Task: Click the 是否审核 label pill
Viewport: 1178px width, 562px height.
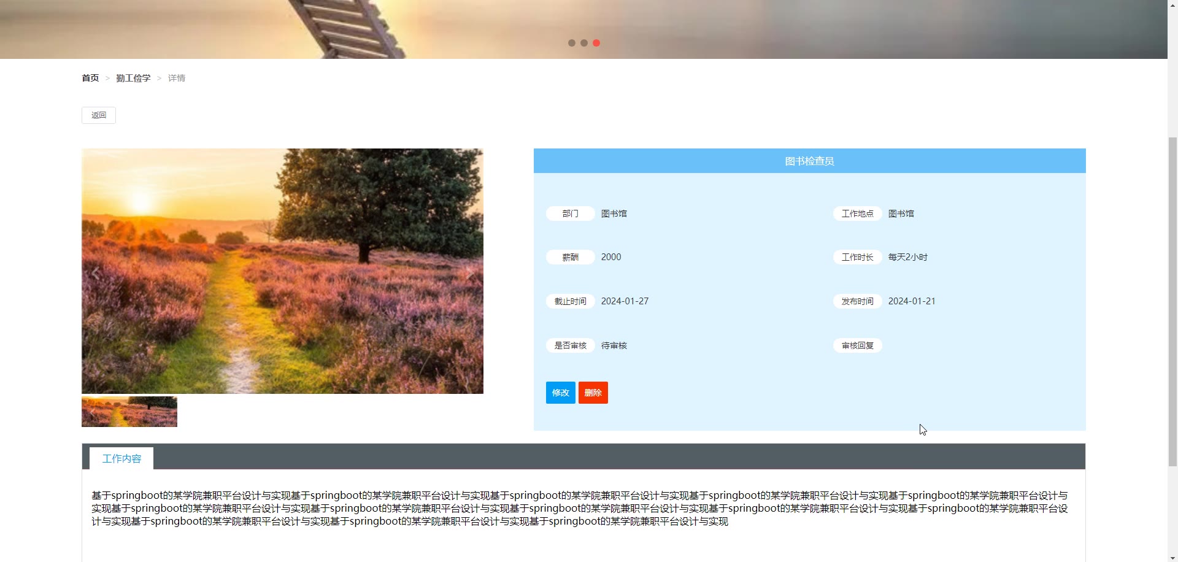Action: click(x=571, y=345)
